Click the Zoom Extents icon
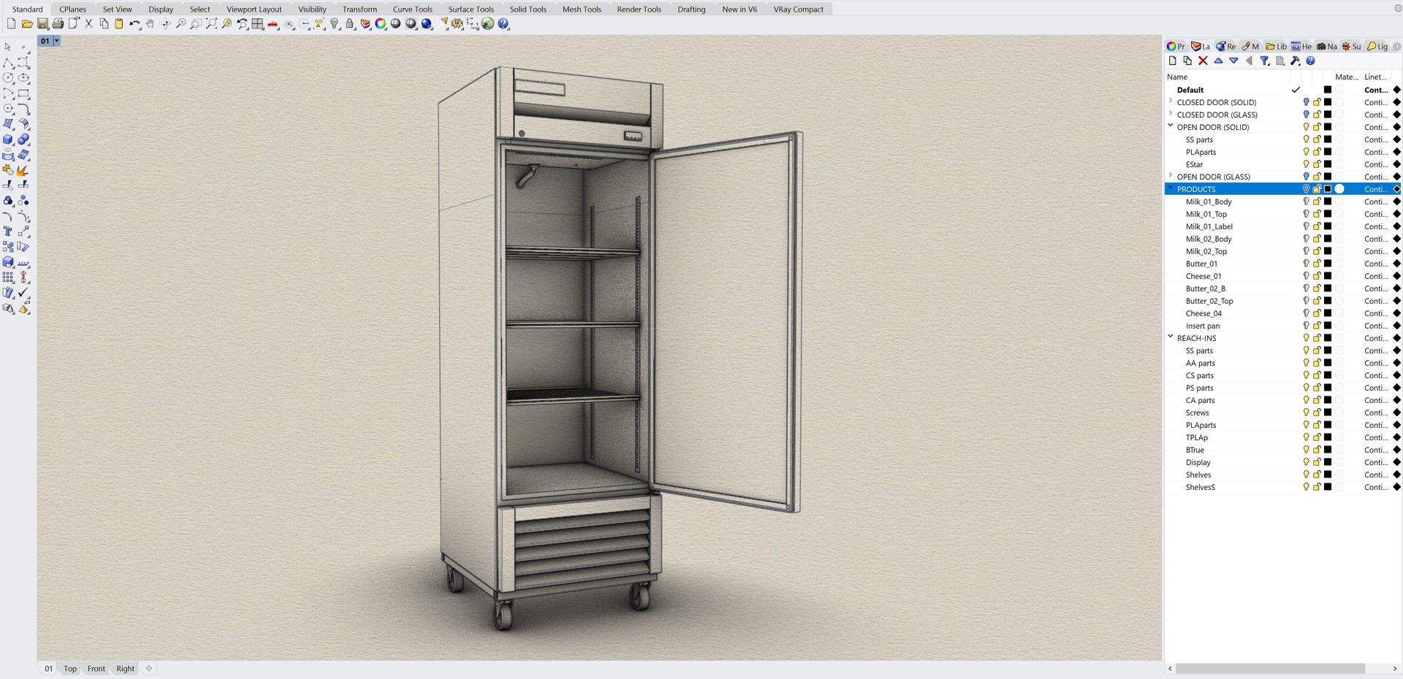1403x679 pixels. point(211,24)
